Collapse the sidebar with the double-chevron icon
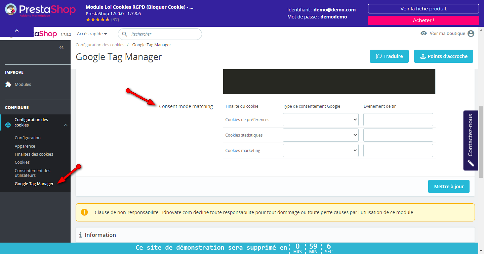 click(x=61, y=47)
